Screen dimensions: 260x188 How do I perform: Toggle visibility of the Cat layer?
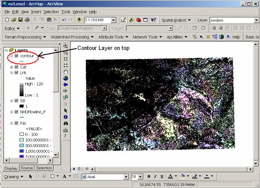[16, 67]
